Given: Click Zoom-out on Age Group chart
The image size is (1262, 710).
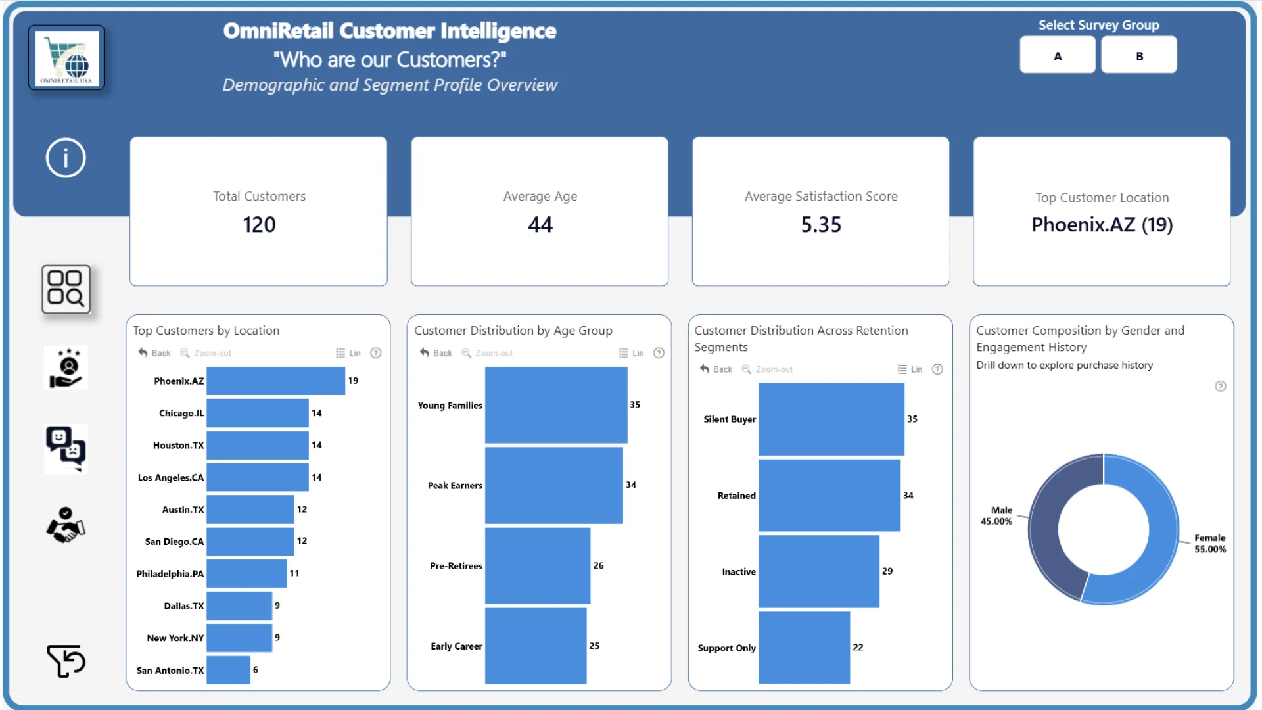Looking at the screenshot, I should [x=487, y=353].
